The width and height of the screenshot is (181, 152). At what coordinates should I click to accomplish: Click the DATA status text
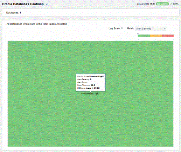[x=175, y=4]
